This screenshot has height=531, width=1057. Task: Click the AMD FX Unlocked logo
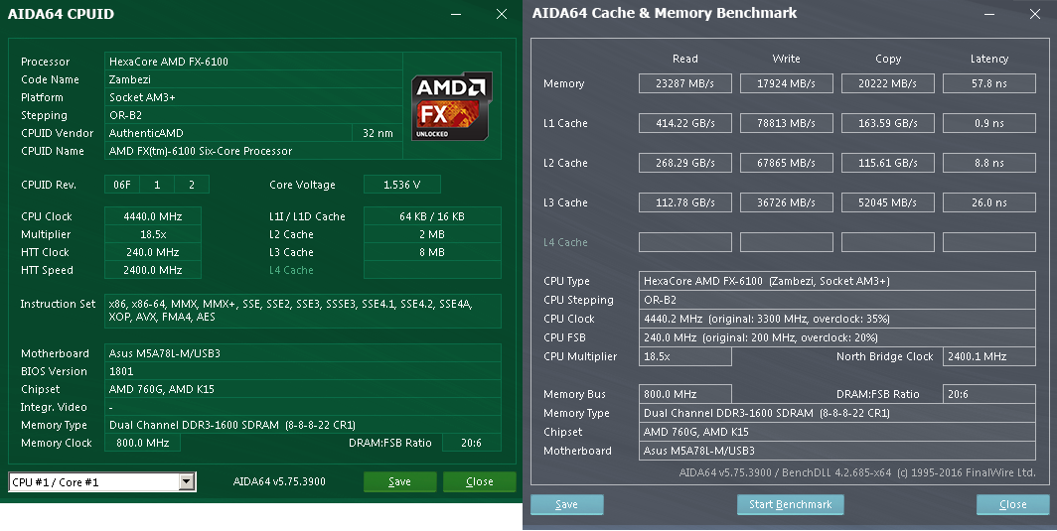pyautogui.click(x=452, y=105)
